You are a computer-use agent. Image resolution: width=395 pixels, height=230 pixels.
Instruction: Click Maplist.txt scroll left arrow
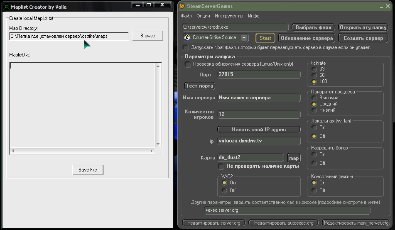click(x=13, y=151)
